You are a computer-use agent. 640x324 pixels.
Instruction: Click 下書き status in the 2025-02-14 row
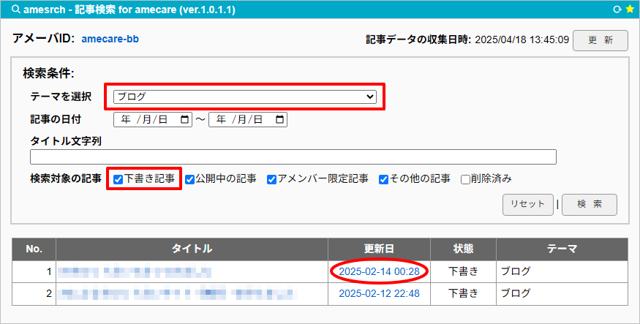[463, 271]
